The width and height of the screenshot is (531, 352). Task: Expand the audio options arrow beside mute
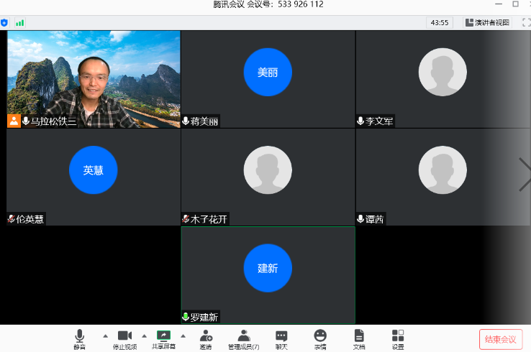tap(106, 335)
